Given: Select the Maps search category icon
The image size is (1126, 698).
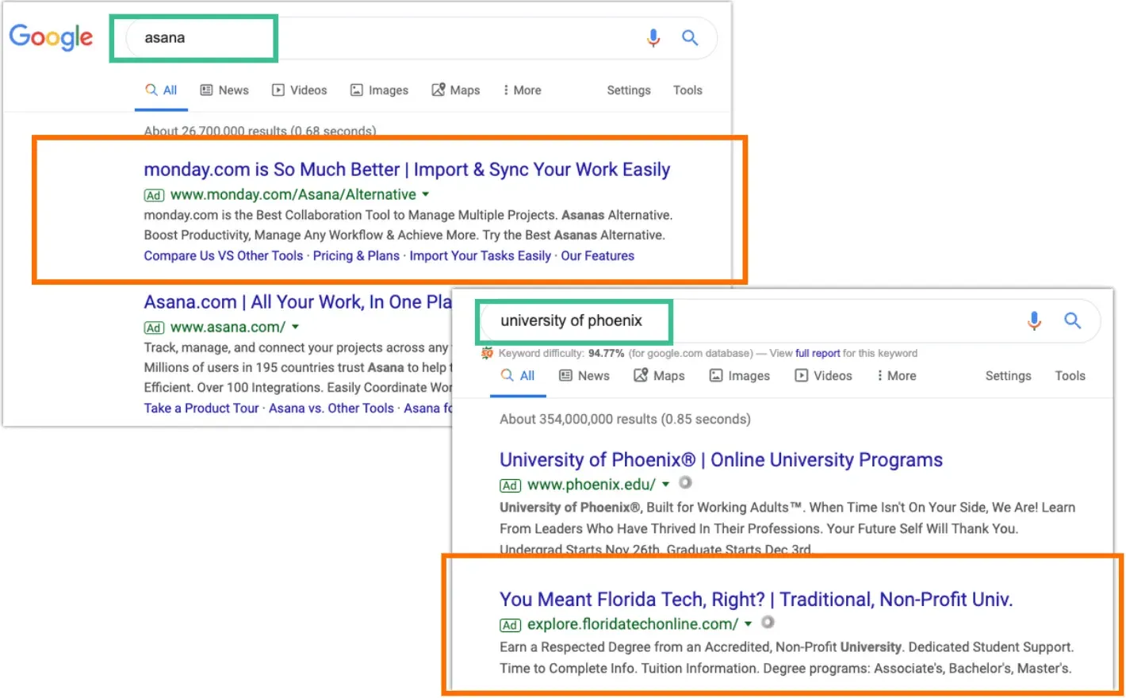Looking at the screenshot, I should [438, 90].
